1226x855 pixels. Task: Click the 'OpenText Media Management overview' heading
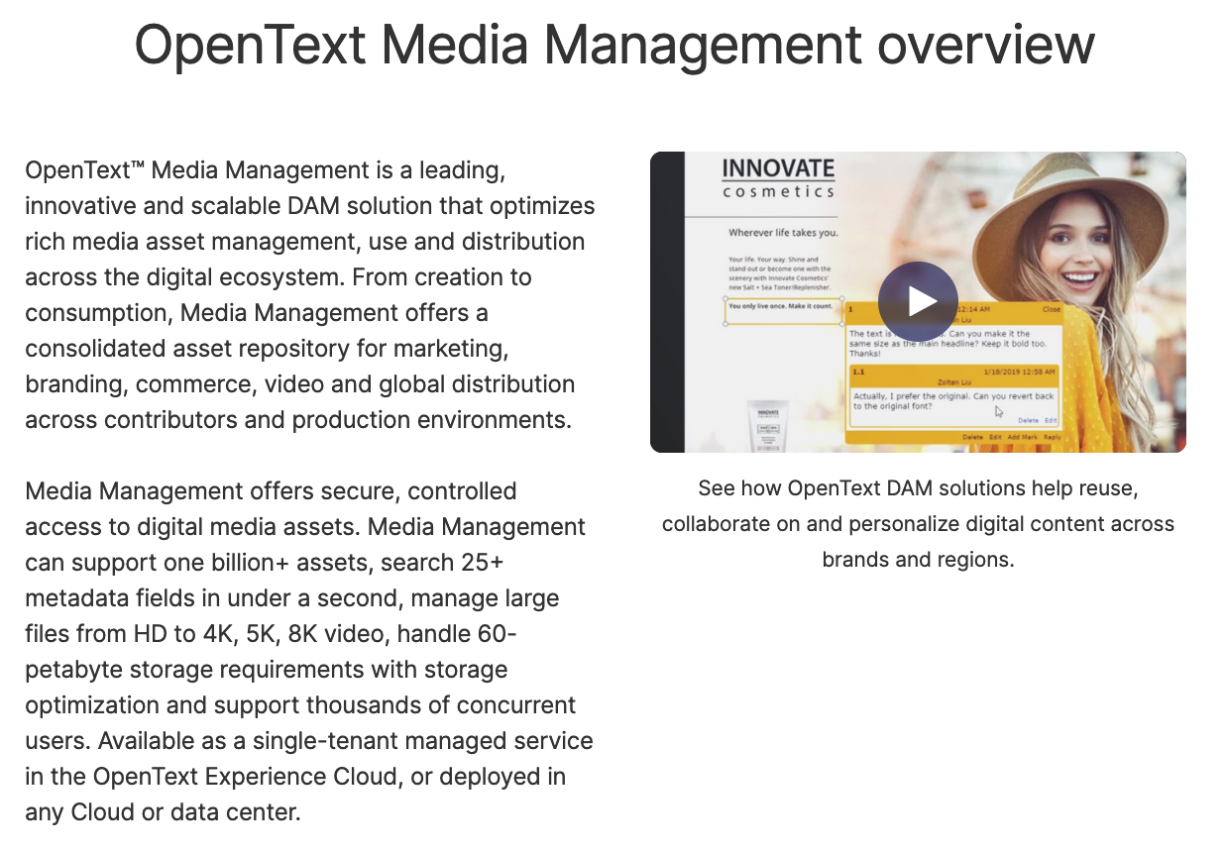[613, 45]
